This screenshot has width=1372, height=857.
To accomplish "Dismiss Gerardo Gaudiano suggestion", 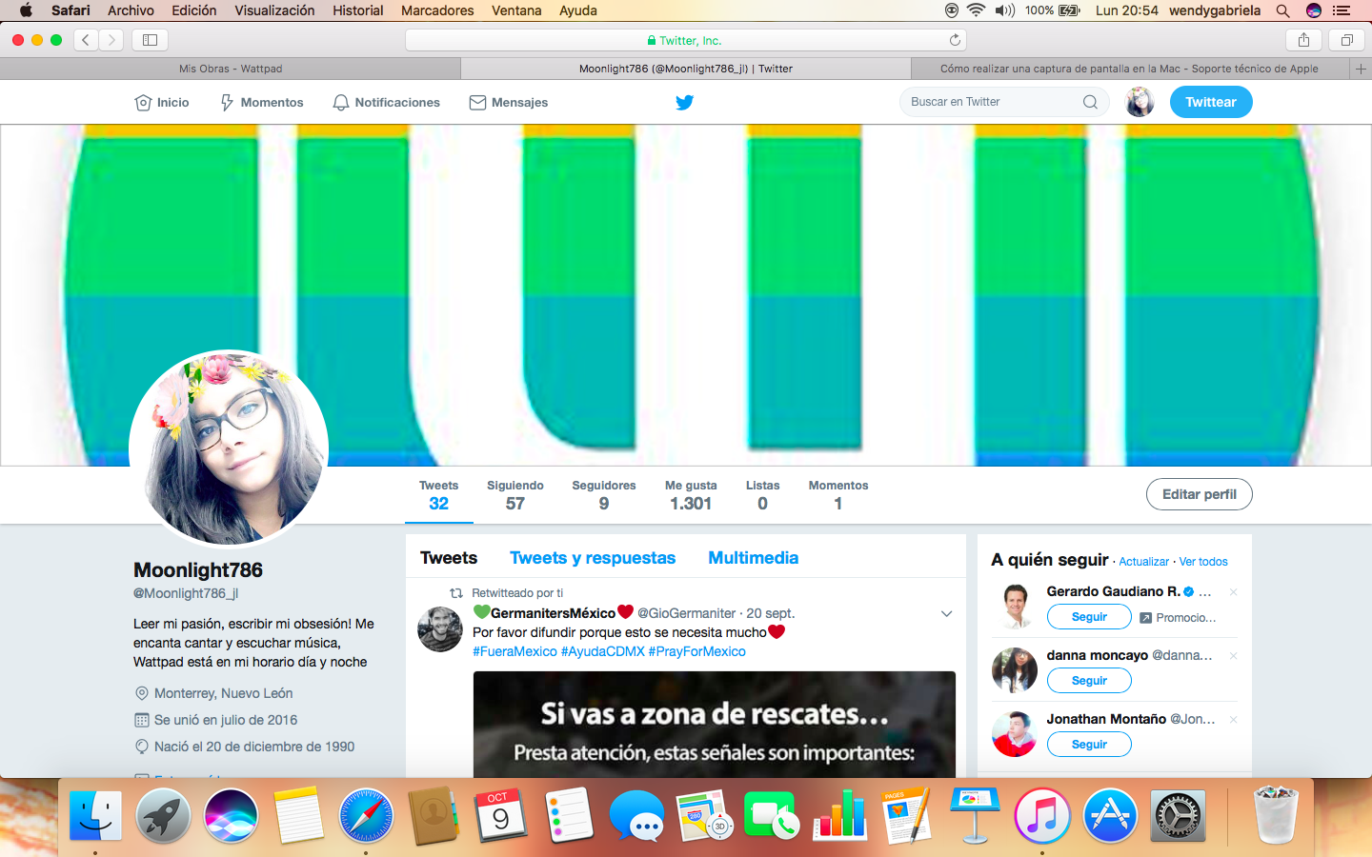I will tap(1233, 592).
